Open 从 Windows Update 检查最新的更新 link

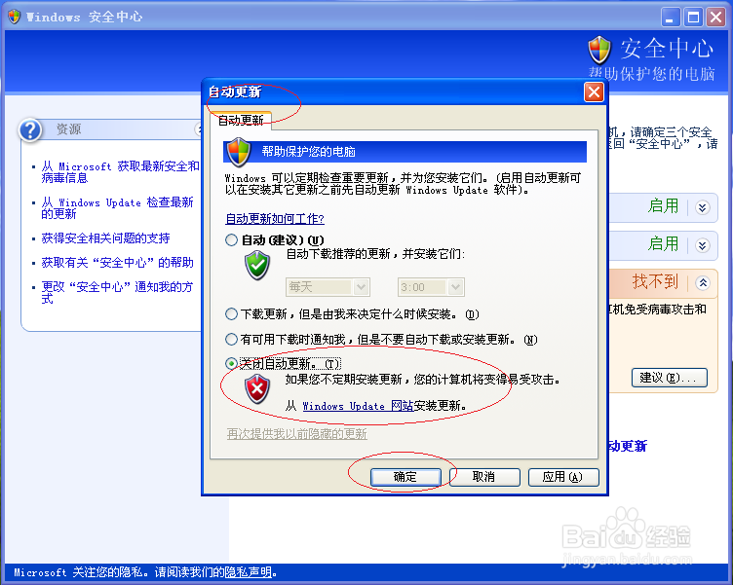pos(117,208)
